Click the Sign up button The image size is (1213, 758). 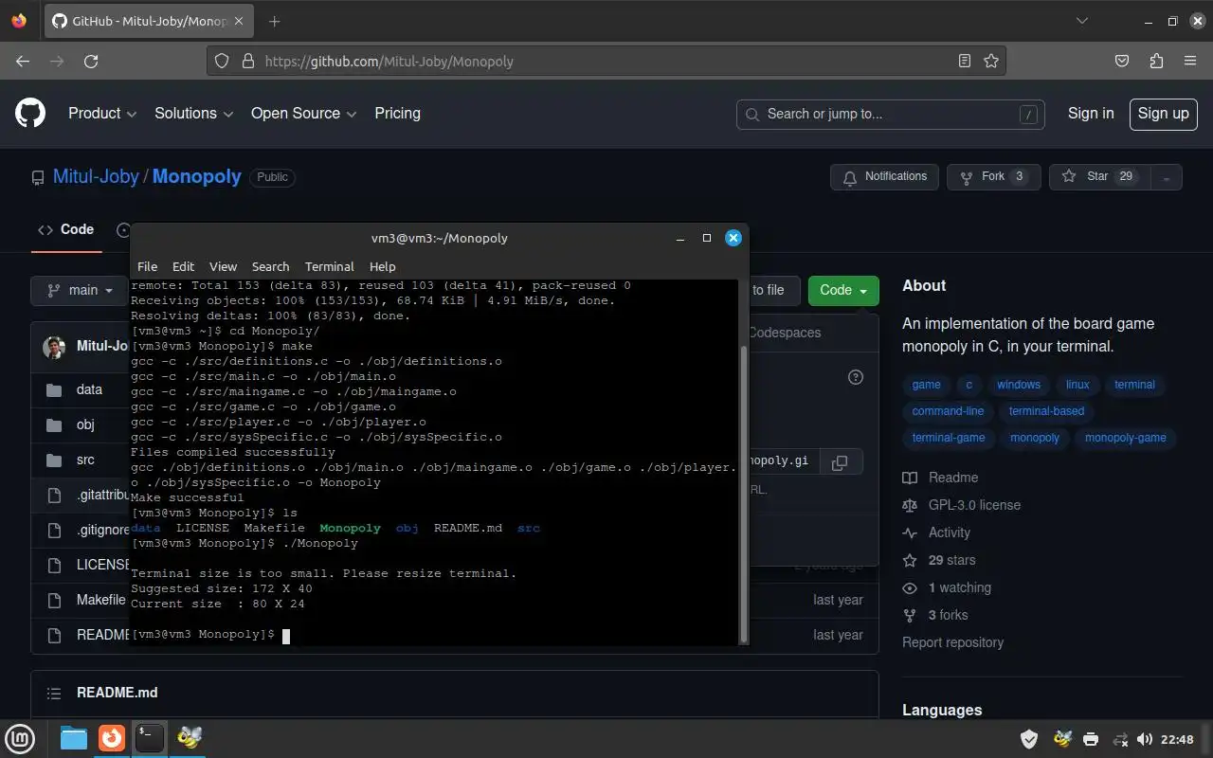[x=1163, y=114]
